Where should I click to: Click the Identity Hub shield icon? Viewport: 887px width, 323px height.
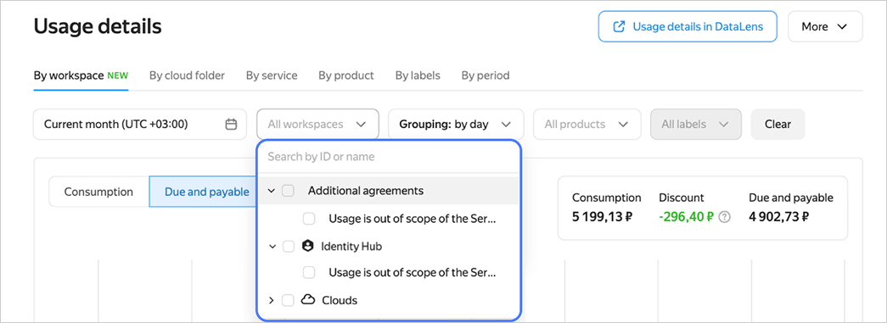[x=308, y=246]
